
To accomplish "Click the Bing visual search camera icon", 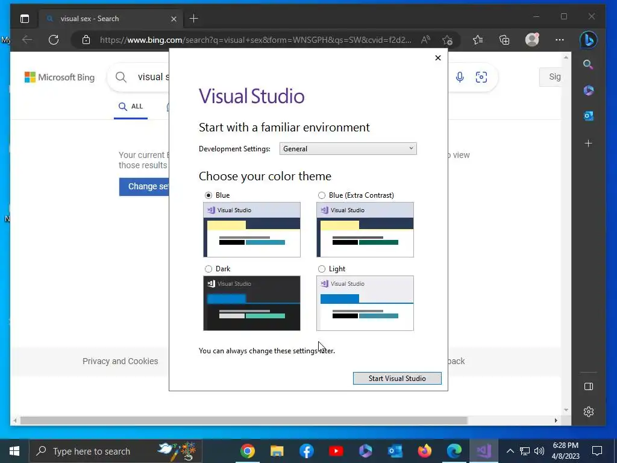I will click(x=481, y=77).
